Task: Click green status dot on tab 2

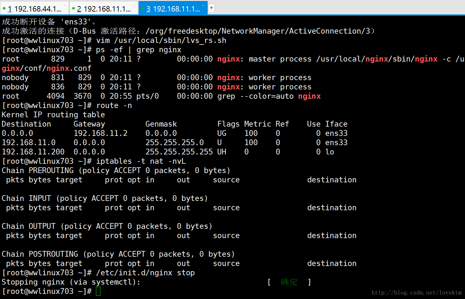Action: click(x=73, y=8)
